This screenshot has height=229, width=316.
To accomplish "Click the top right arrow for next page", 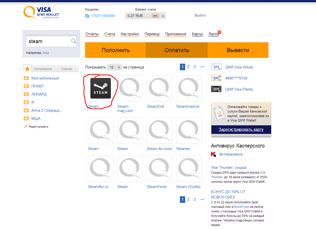I will click(x=202, y=67).
